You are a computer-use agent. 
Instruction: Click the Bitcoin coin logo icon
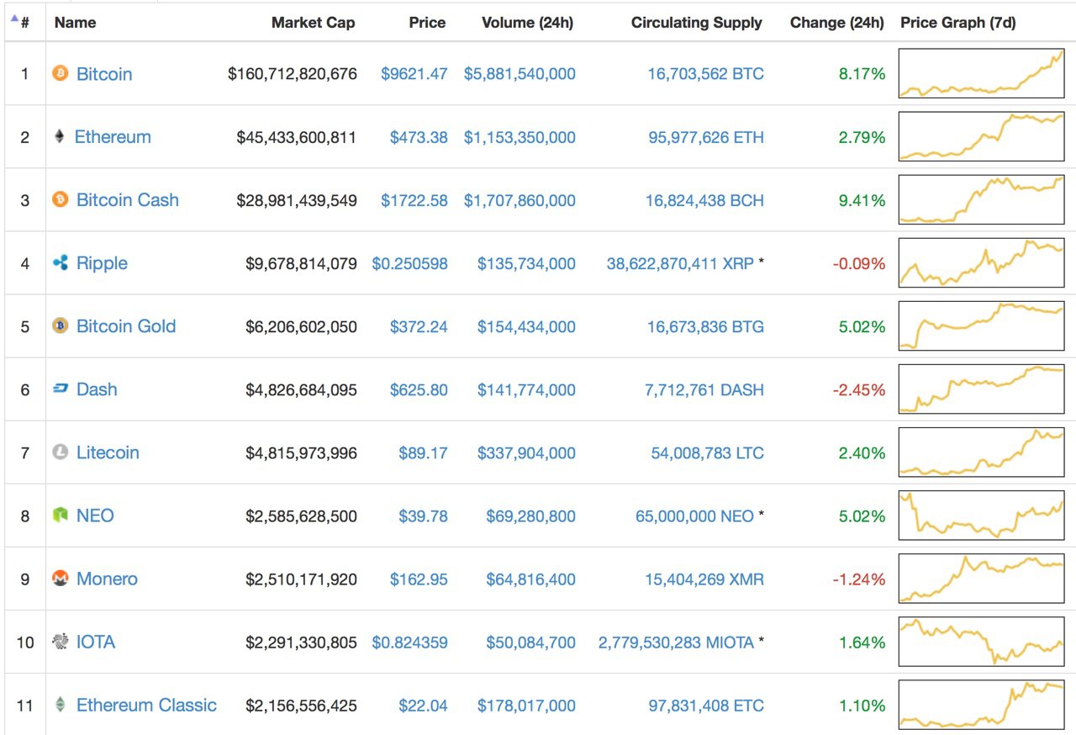click(x=60, y=74)
